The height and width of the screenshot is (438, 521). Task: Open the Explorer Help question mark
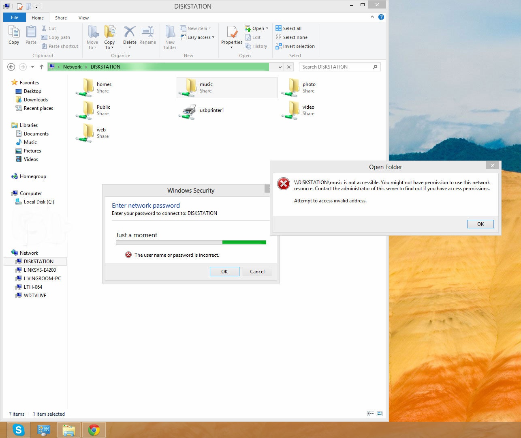click(381, 17)
